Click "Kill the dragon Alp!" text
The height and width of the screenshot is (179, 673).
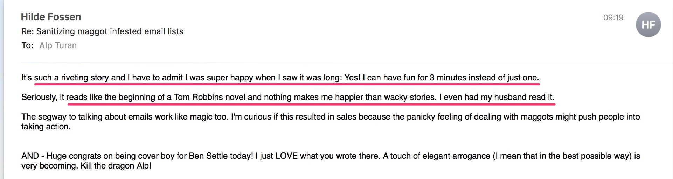(x=116, y=166)
